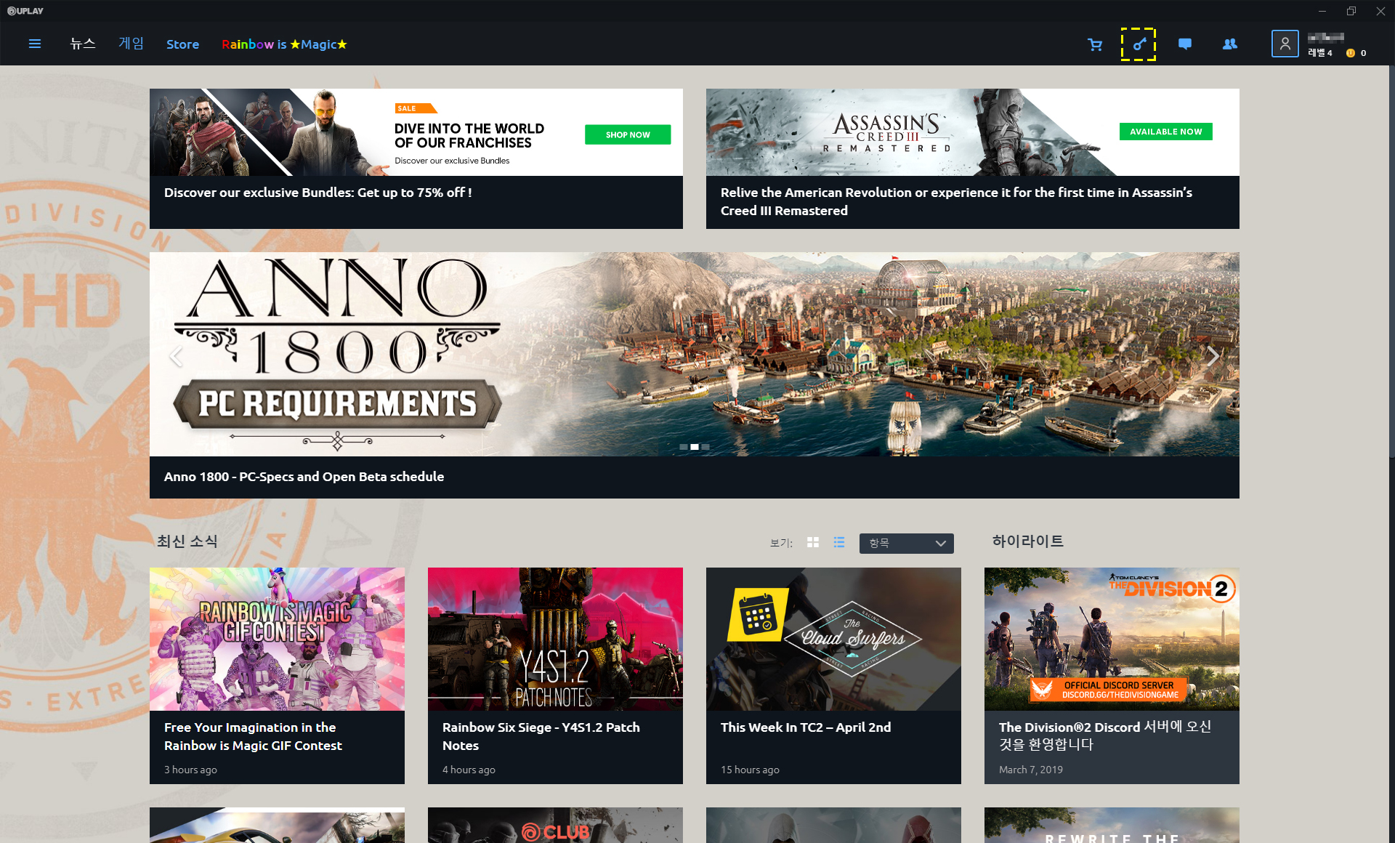Click the SHOP NOW button

[628, 134]
